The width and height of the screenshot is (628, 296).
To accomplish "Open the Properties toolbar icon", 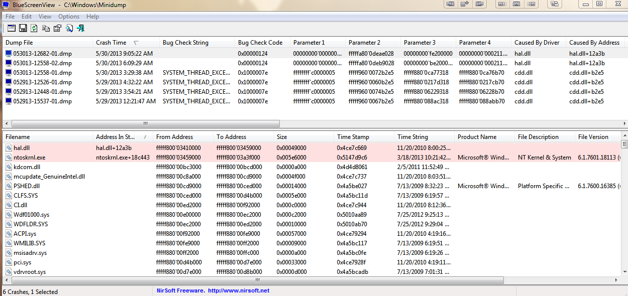I will [57, 28].
